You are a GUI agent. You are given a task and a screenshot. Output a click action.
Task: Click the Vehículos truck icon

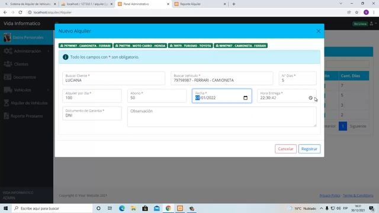(x=8, y=90)
